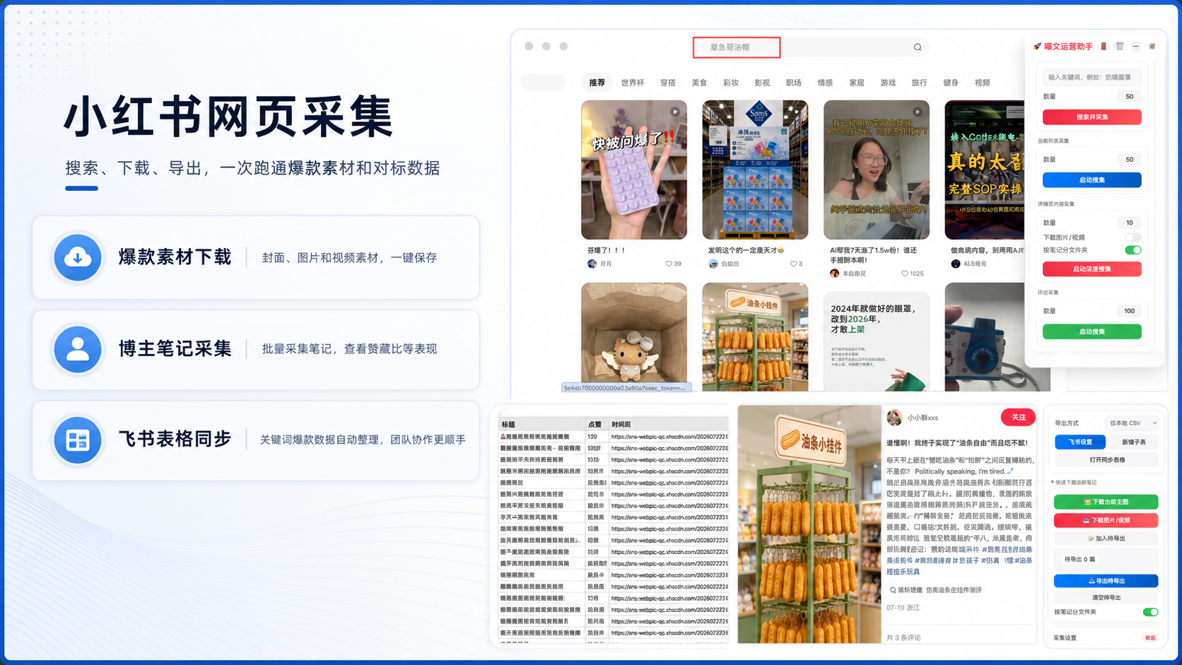This screenshot has height=665, width=1182.
Task: Toggle 下载图片/视频 switch in the detail collection section
Action: click(1133, 237)
